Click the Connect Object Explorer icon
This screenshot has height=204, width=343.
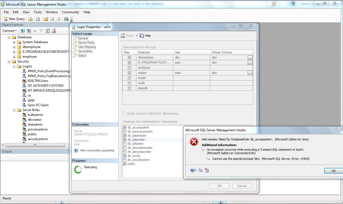pos(23,31)
